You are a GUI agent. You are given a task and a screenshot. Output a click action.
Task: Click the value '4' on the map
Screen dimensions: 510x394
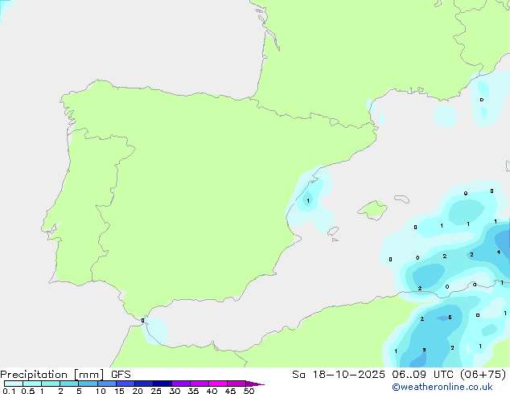click(499, 252)
